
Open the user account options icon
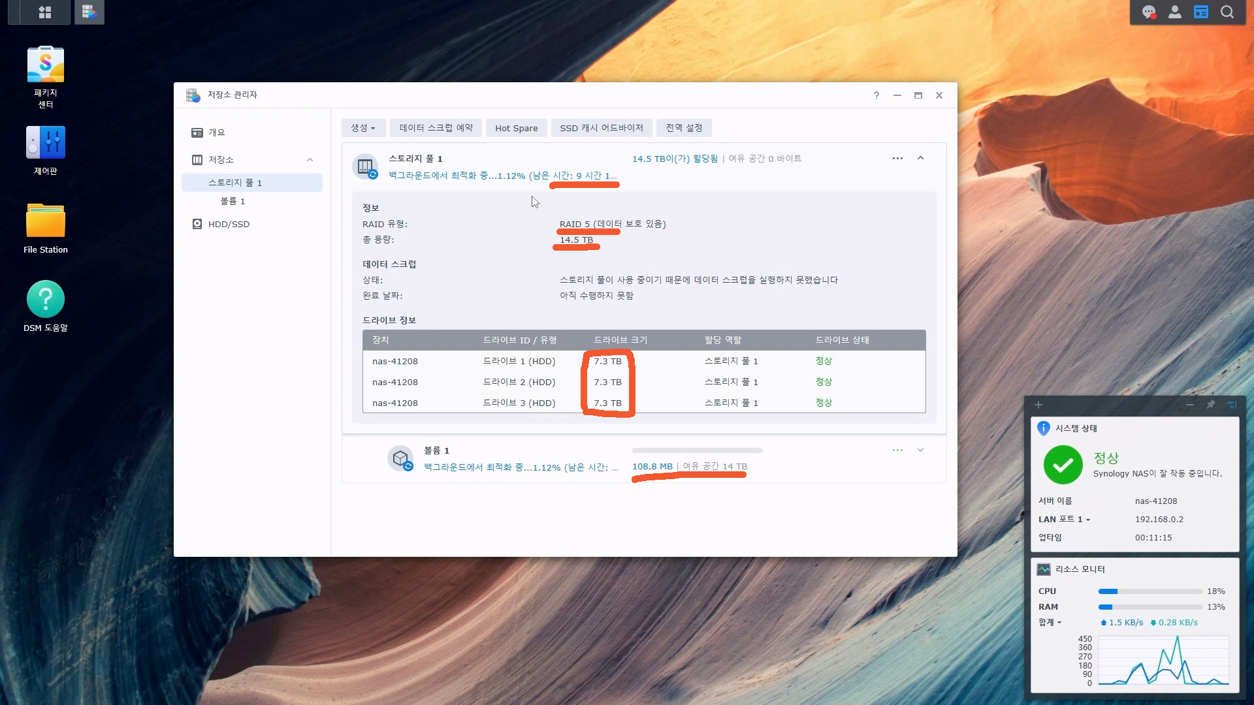coord(1175,12)
